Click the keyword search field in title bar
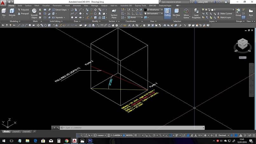The width and height of the screenshot is (256, 144). point(175,2)
